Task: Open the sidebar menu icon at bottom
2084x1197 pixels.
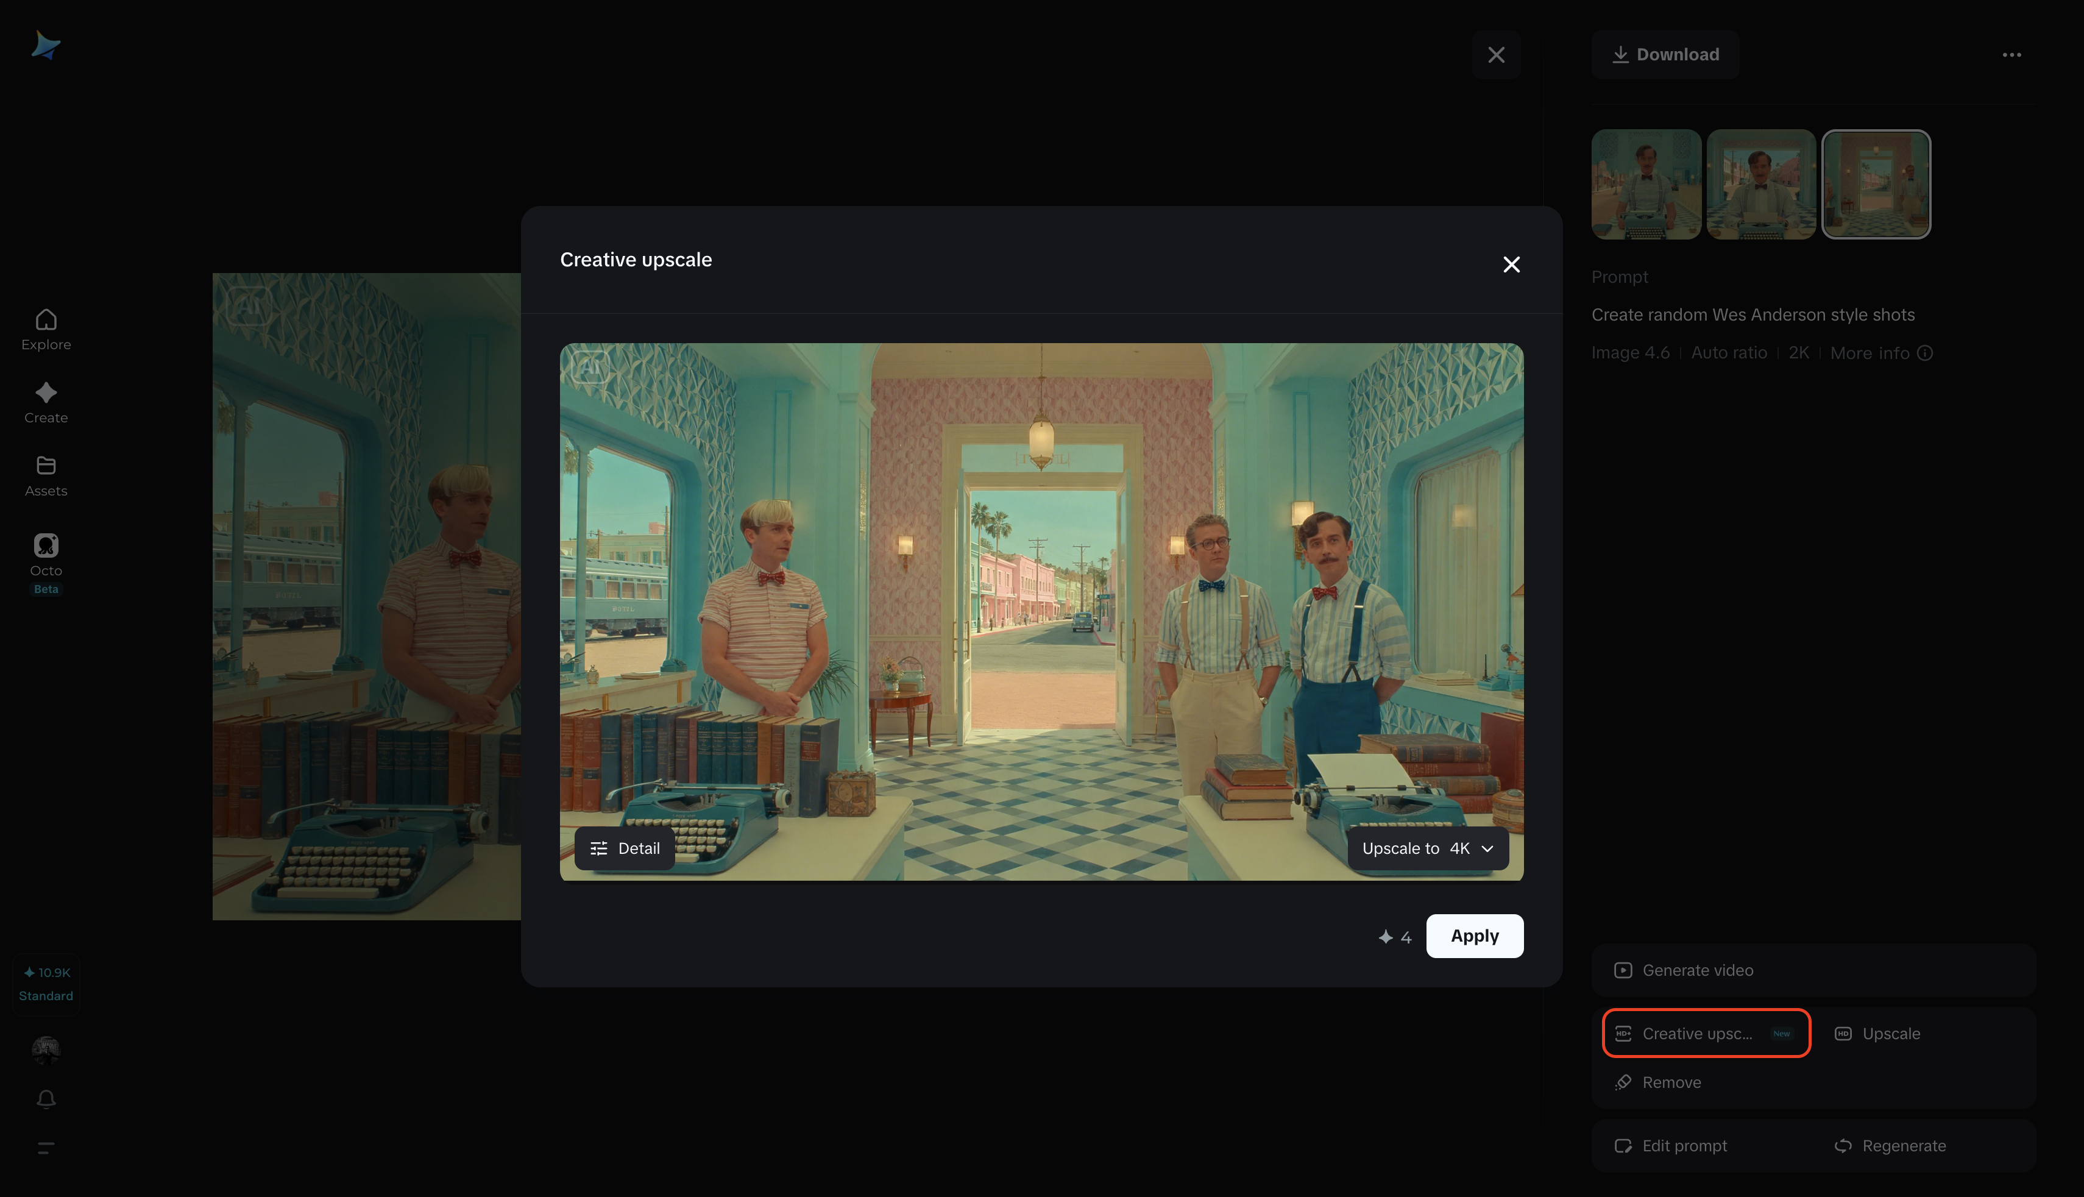Action: point(46,1148)
